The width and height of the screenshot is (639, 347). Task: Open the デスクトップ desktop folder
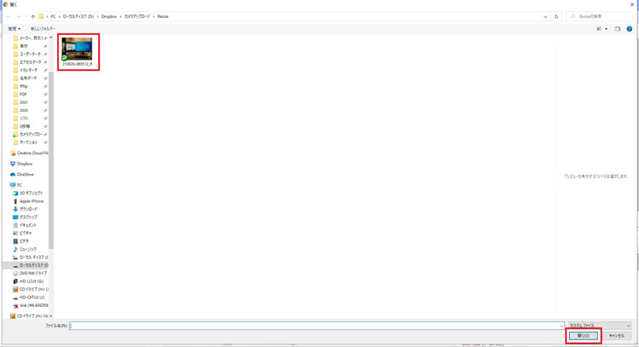coord(28,217)
